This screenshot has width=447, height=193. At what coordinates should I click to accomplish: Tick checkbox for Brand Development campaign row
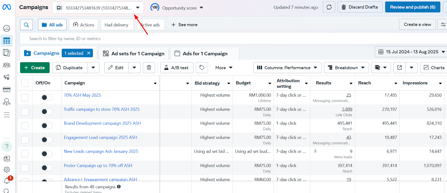(25, 126)
